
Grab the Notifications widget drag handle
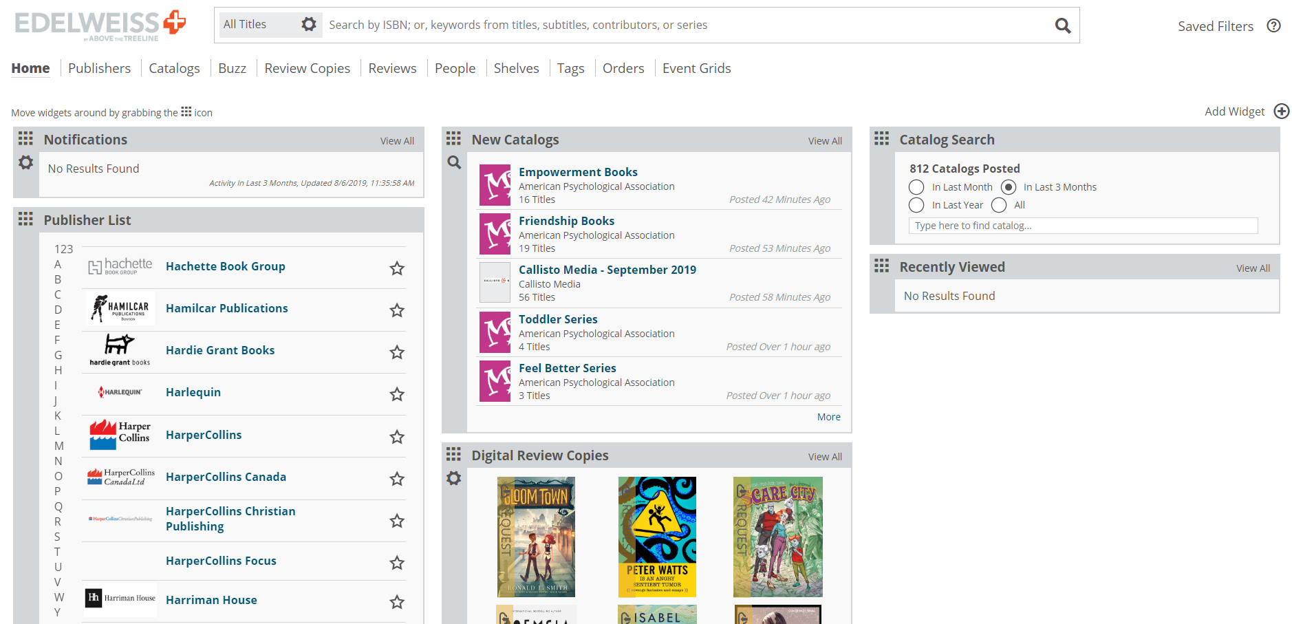click(x=25, y=138)
